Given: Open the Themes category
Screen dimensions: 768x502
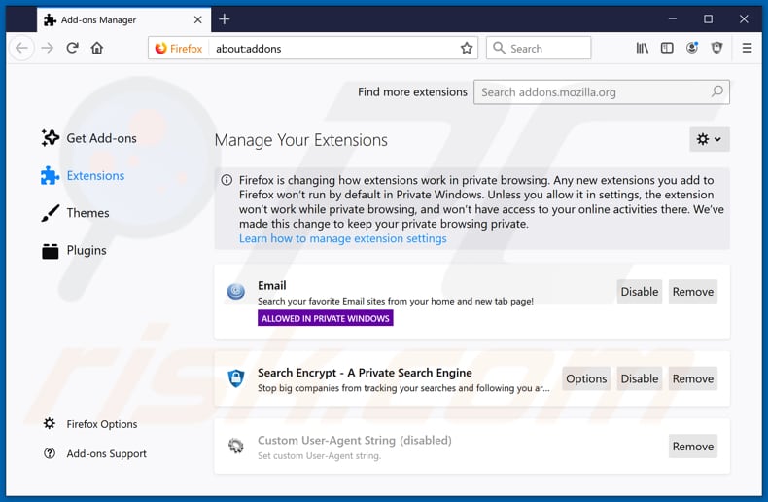Looking at the screenshot, I should (x=76, y=213).
